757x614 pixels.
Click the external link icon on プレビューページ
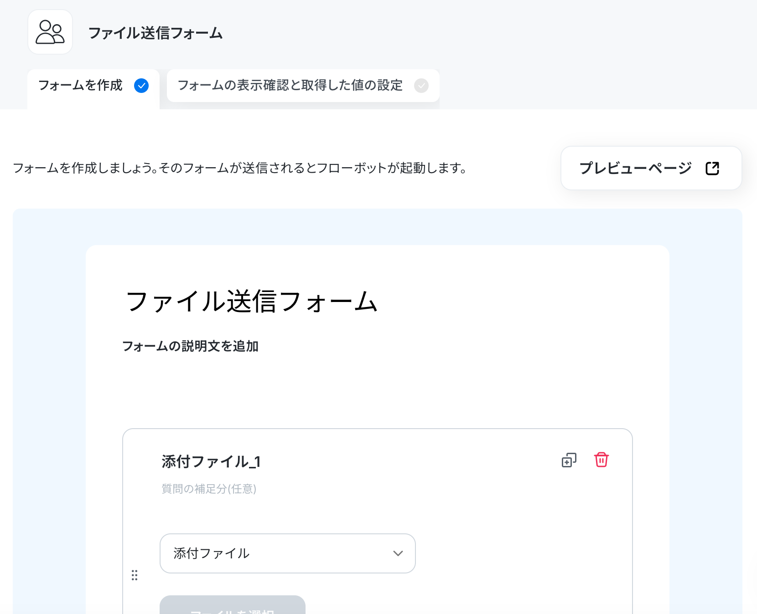coord(712,169)
